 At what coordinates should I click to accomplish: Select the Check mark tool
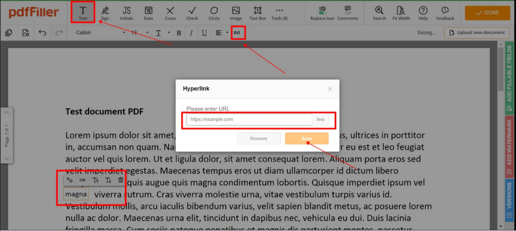click(192, 13)
